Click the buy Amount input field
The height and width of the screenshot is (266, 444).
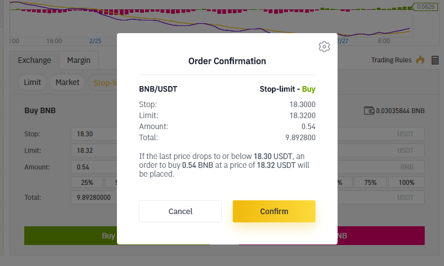click(x=94, y=167)
